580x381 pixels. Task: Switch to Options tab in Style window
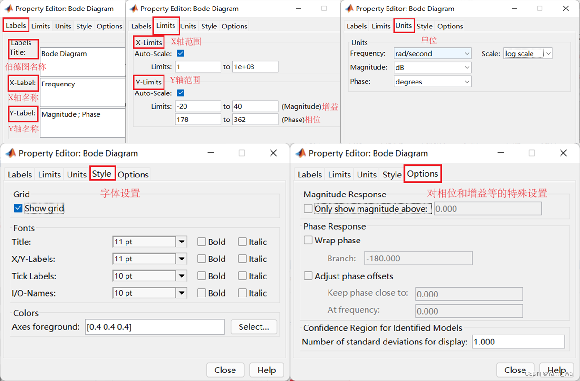click(x=133, y=175)
